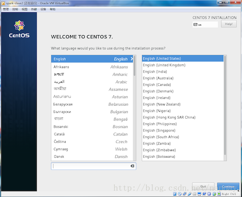Select English (Botswana) locale
This screenshot has width=242, height=197.
(x=183, y=157)
